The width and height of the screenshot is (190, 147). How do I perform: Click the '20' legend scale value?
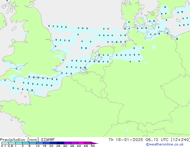(x=51, y=146)
